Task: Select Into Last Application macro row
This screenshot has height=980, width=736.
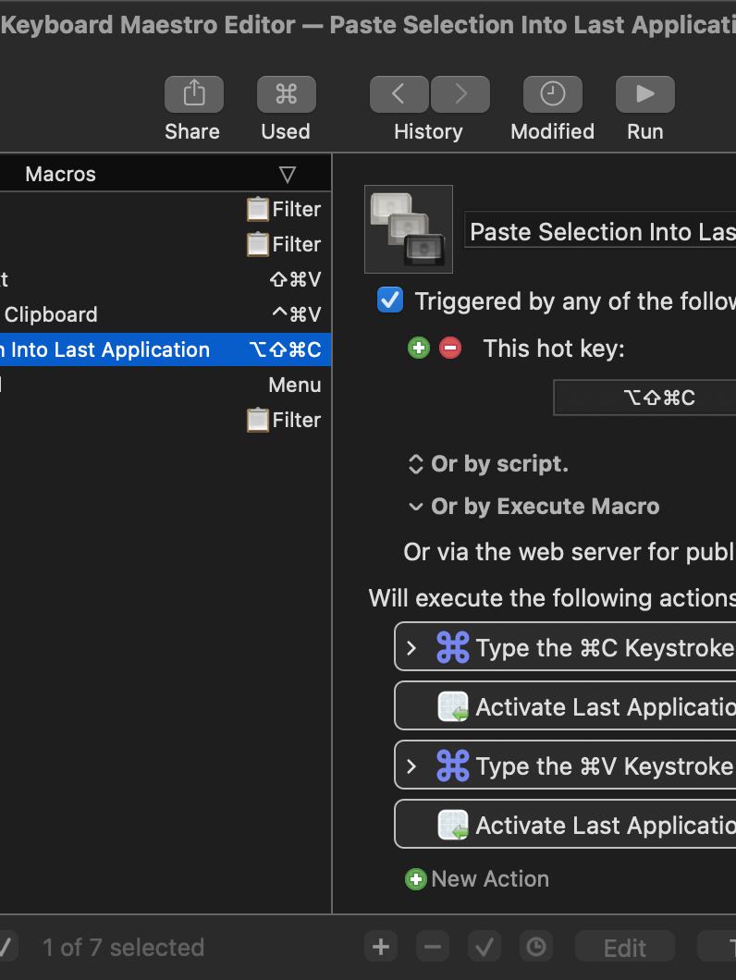Action: [x=166, y=349]
